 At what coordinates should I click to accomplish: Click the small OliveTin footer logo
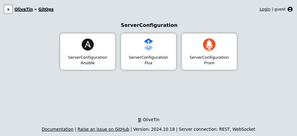click(x=140, y=120)
